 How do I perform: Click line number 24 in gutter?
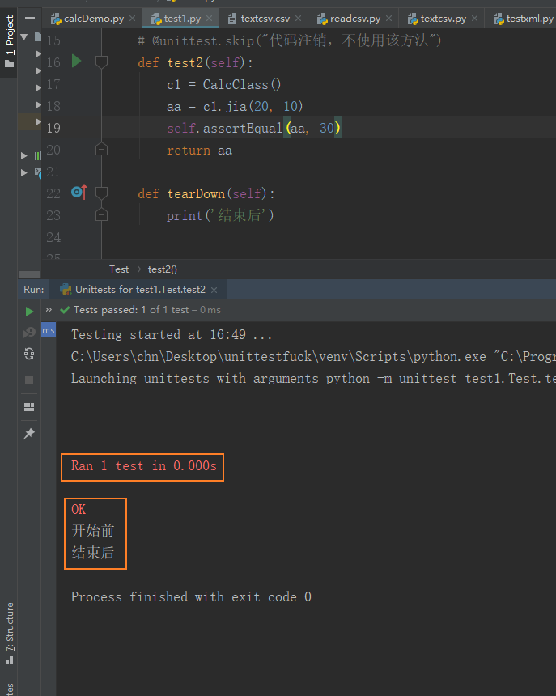tap(53, 237)
